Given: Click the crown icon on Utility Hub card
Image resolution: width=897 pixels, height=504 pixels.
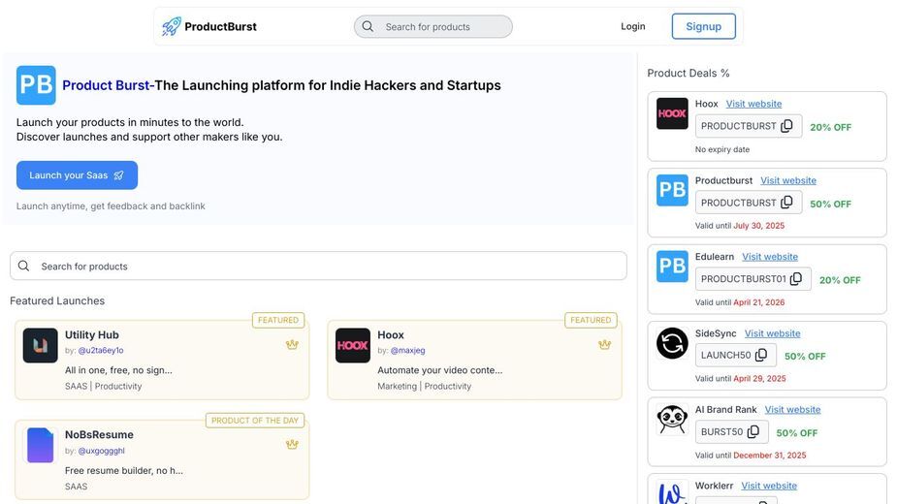Looking at the screenshot, I should pyautogui.click(x=292, y=344).
